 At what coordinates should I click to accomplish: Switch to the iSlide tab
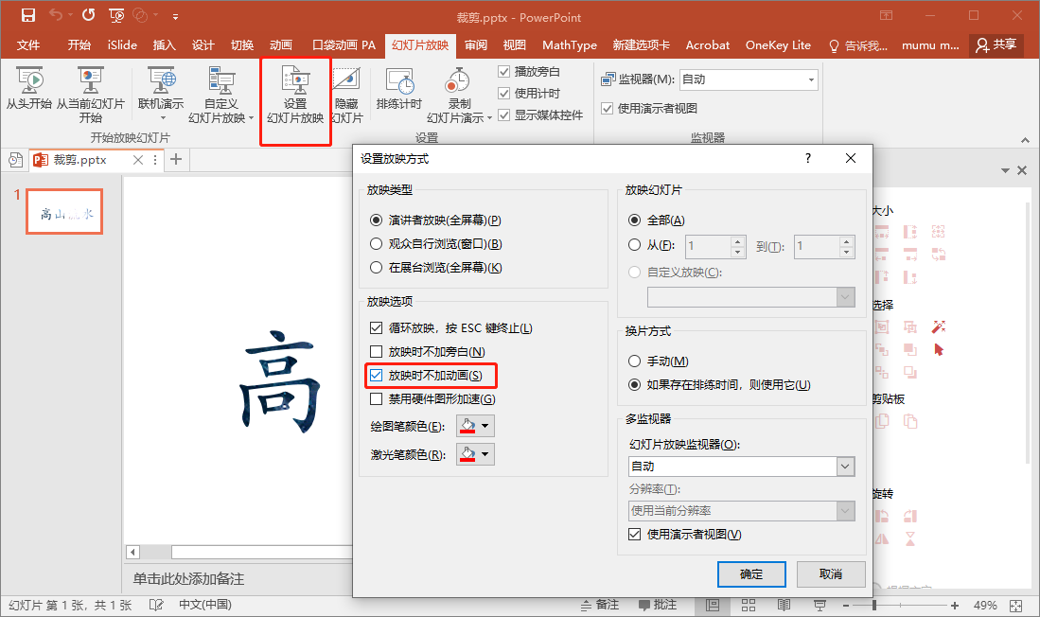(x=122, y=45)
